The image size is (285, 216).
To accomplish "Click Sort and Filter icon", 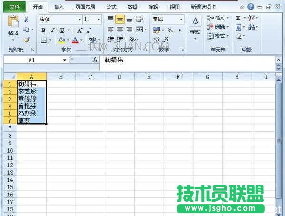I will 252,18.
